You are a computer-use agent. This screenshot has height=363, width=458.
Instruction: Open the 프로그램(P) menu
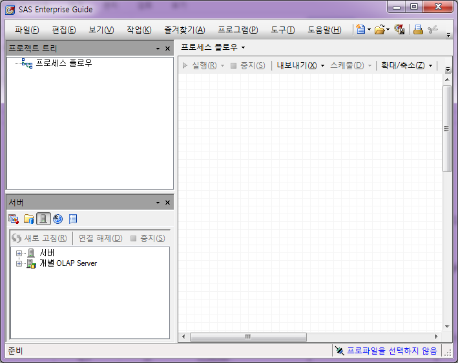tap(238, 30)
